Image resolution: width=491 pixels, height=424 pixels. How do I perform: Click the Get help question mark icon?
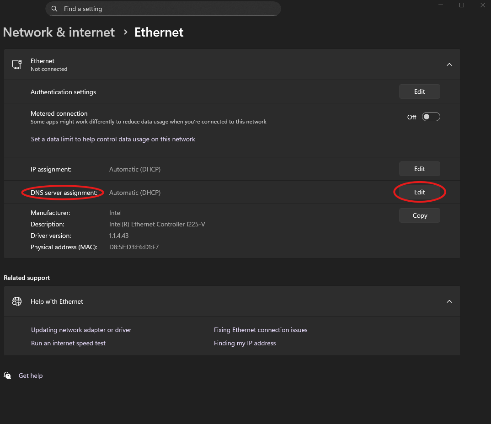[7, 376]
